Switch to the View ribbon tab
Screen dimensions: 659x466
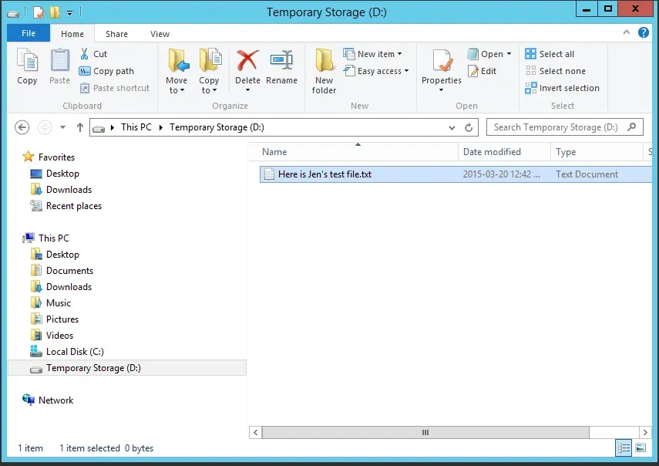pyautogui.click(x=160, y=34)
